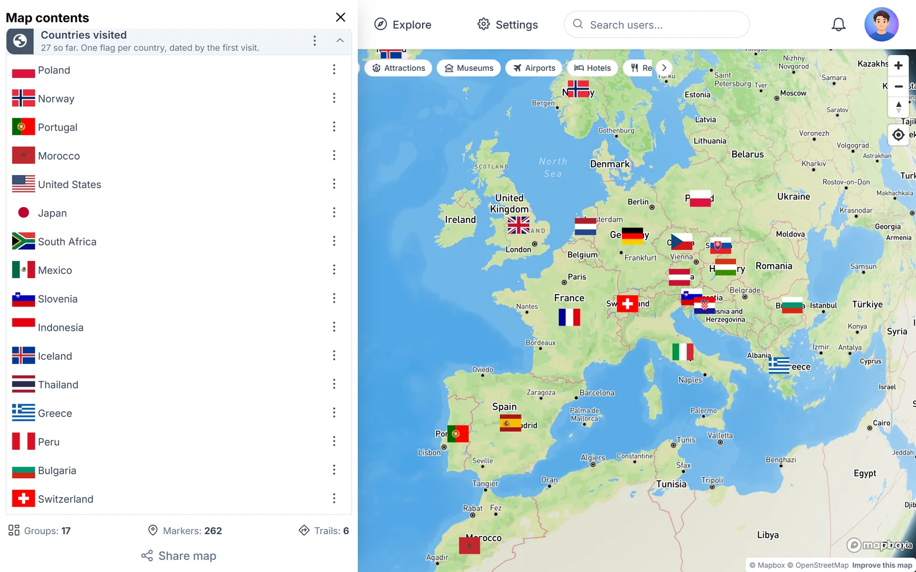Image resolution: width=916 pixels, height=572 pixels.
Task: Select the Portugal row in list
Action: [179, 127]
